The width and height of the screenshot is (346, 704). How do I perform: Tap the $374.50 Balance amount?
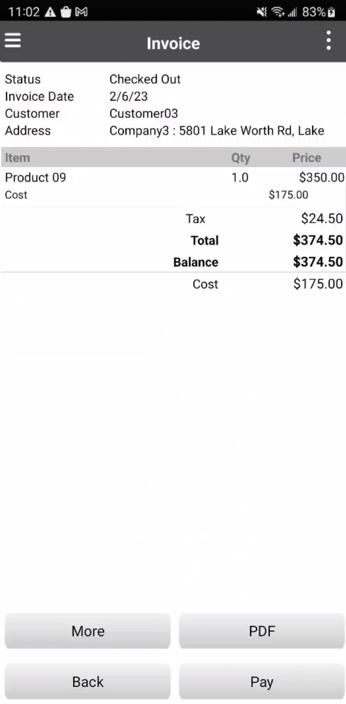click(318, 262)
